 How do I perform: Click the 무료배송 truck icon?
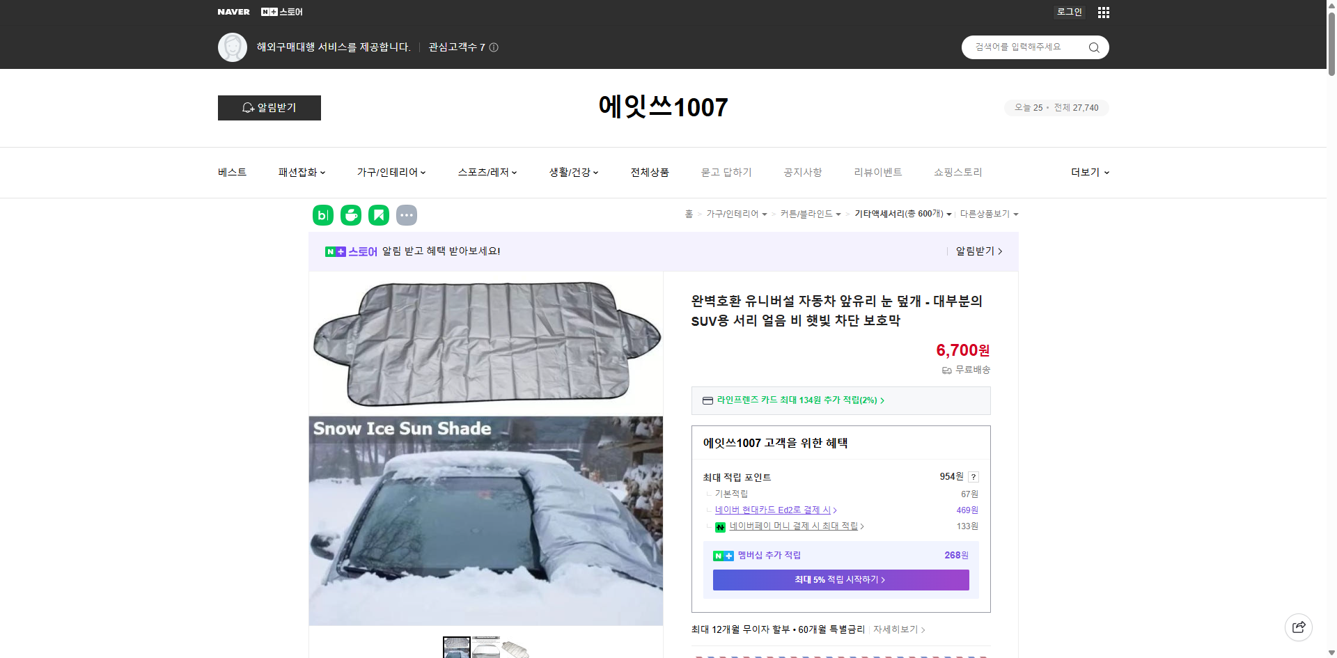(x=946, y=370)
